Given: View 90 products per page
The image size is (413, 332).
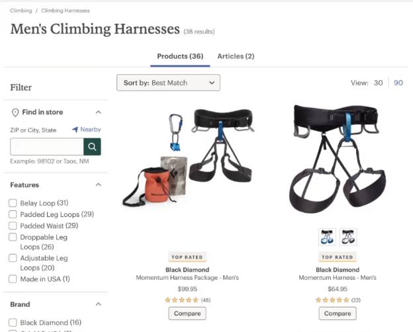Looking at the screenshot, I should tap(398, 83).
